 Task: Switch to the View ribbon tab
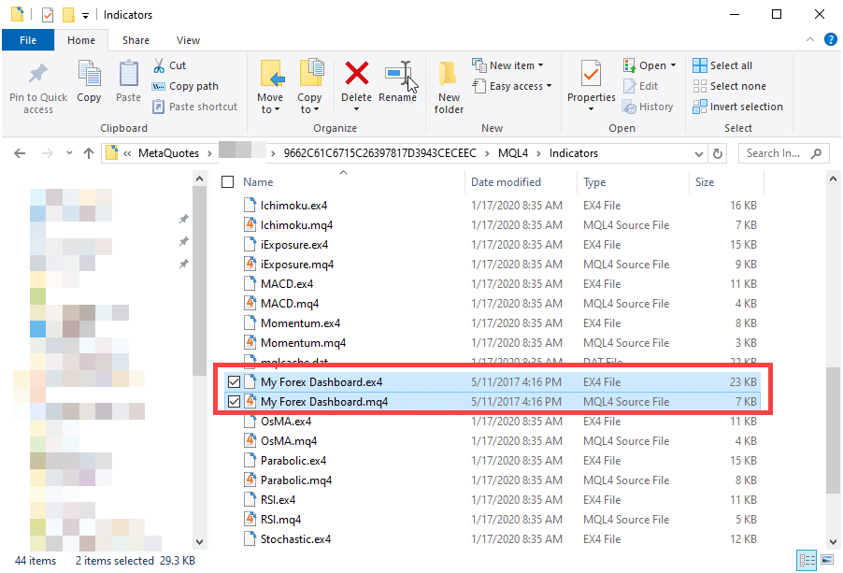click(188, 40)
